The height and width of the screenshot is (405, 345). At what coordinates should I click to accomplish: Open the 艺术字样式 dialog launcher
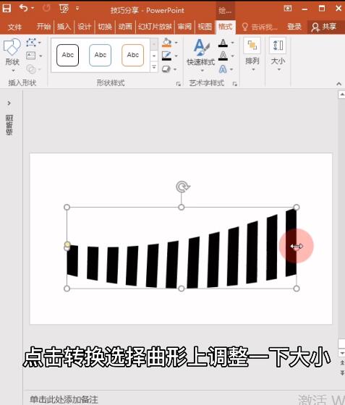pos(235,84)
